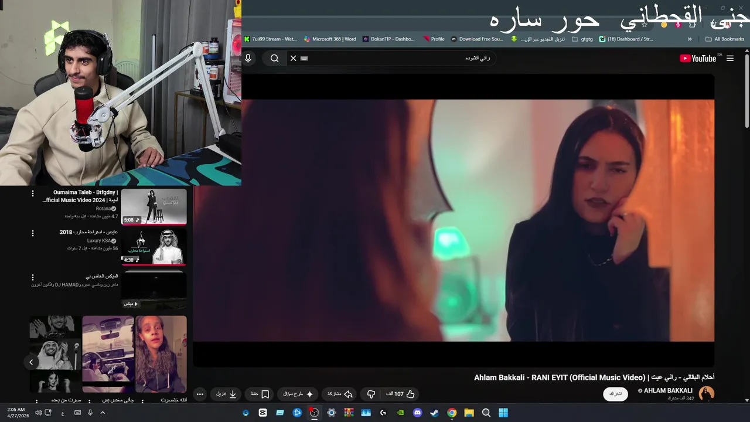Click the download arrow button
750x422 pixels.
point(226,394)
